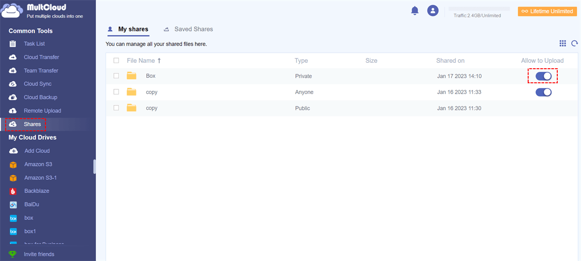Viewport: 581px width, 261px height.
Task: Disable Allow to Upload for Box
Action: click(x=543, y=76)
